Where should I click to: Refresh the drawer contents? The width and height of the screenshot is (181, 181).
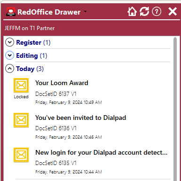(144, 12)
